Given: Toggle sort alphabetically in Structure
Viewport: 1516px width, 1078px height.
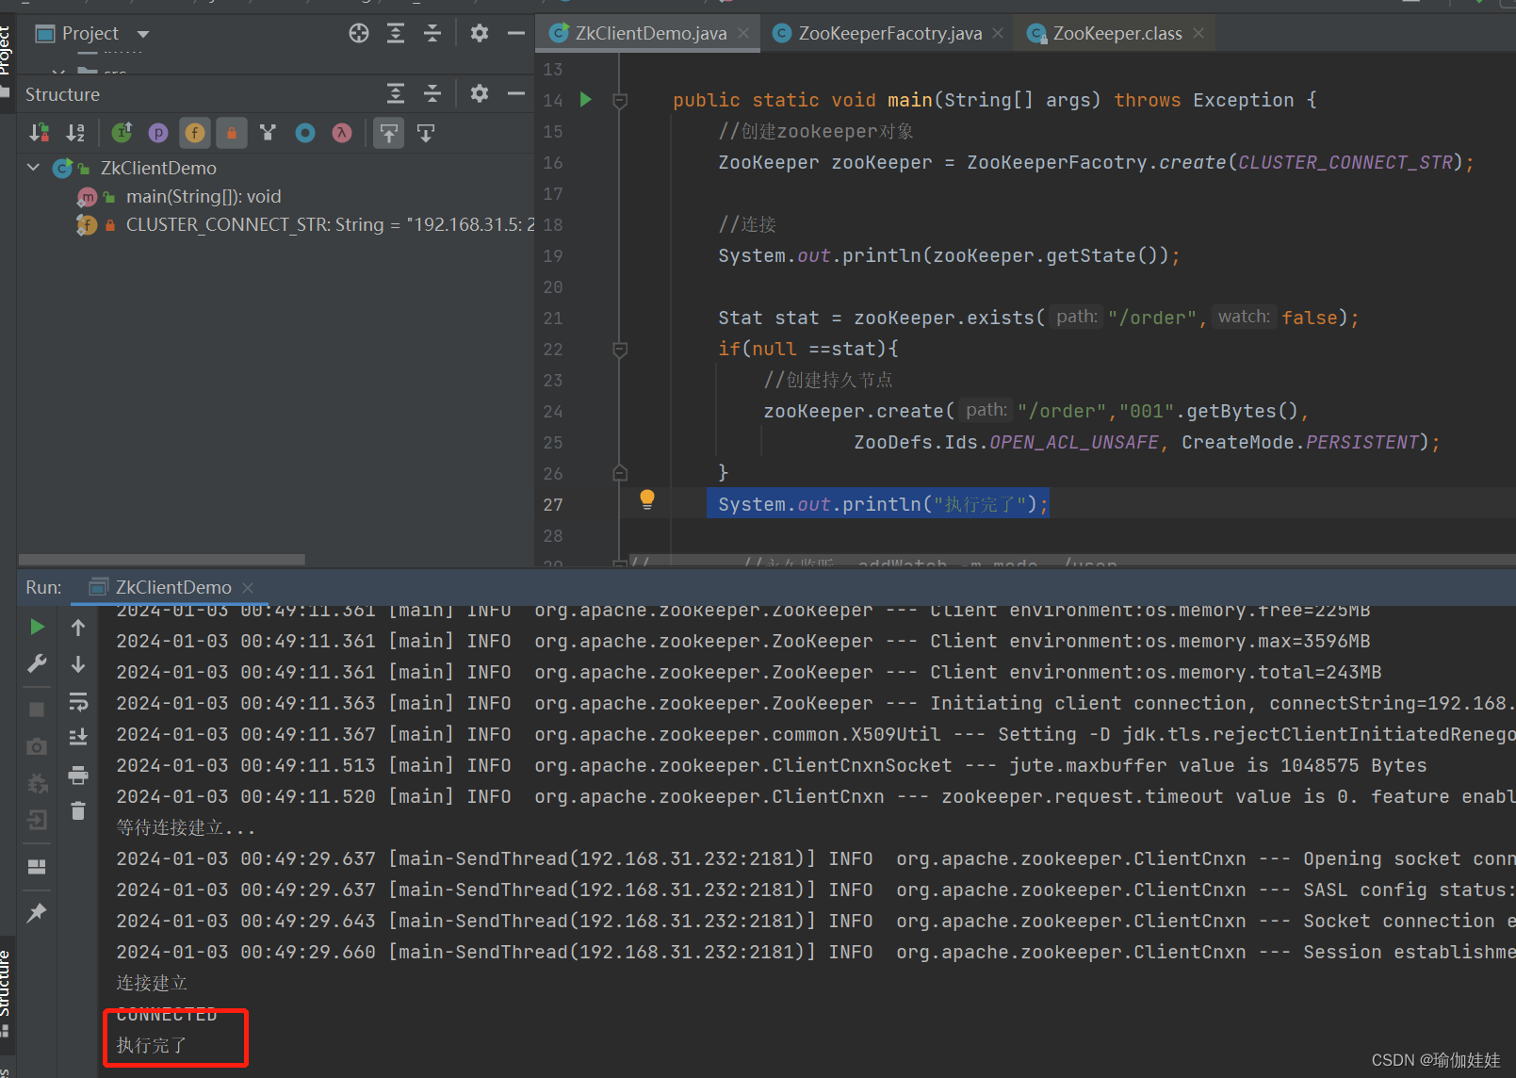Looking at the screenshot, I should tap(76, 133).
